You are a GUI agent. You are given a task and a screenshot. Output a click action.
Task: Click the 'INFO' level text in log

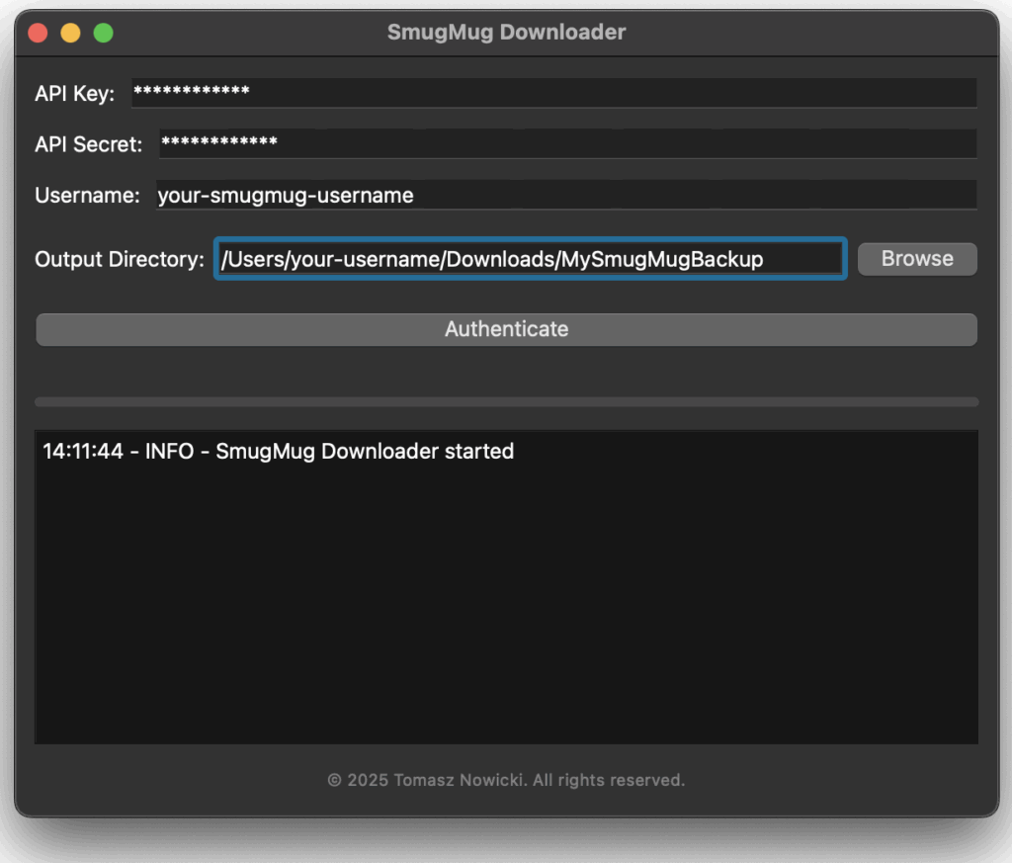pyautogui.click(x=169, y=452)
